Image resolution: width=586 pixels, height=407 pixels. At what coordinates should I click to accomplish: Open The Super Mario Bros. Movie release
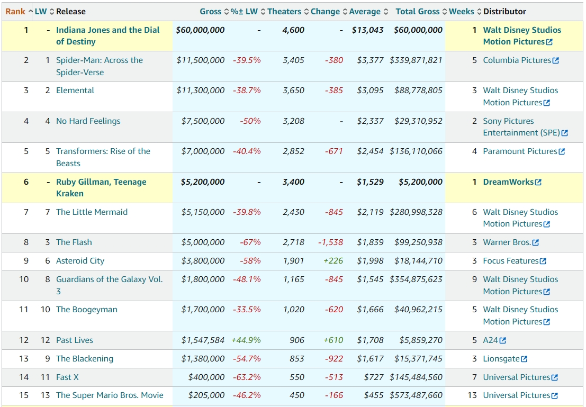pos(110,395)
